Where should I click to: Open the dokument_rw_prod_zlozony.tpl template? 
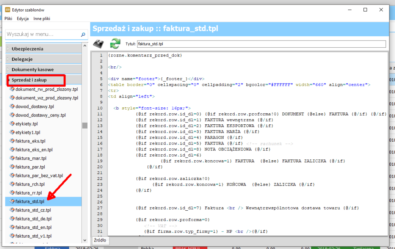point(47,89)
